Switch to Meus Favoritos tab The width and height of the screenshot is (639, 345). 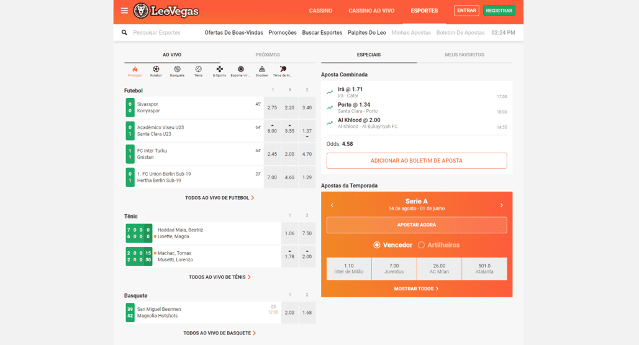point(465,55)
